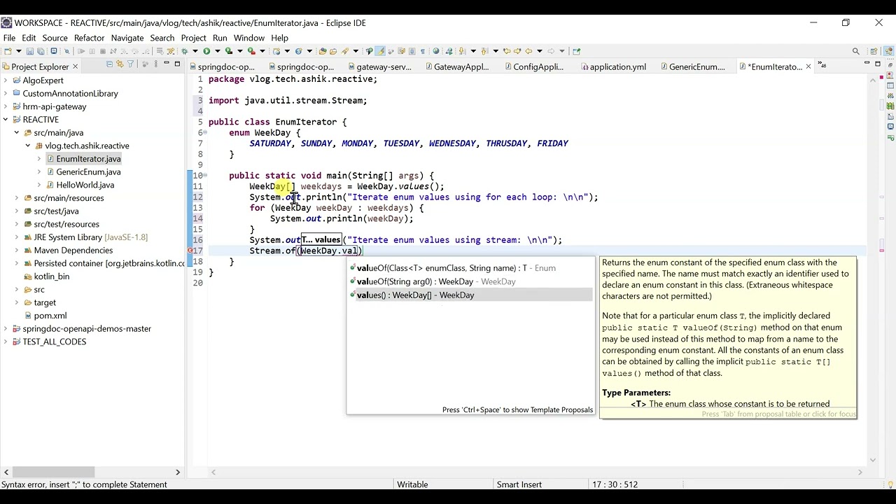Click the Next Annotation arrow icon
The width and height of the screenshot is (896, 504).
[x=462, y=51]
